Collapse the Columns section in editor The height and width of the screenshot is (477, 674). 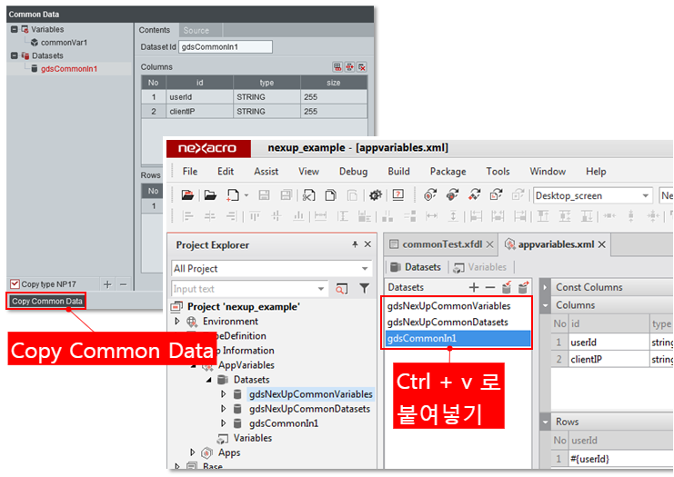pyautogui.click(x=545, y=305)
